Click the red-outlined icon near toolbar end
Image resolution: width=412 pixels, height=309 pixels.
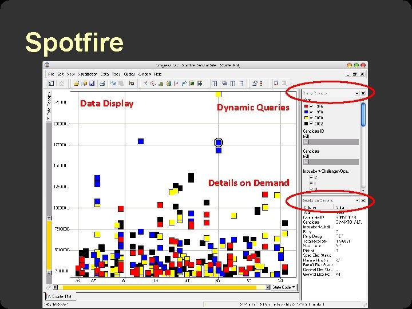(x=276, y=84)
